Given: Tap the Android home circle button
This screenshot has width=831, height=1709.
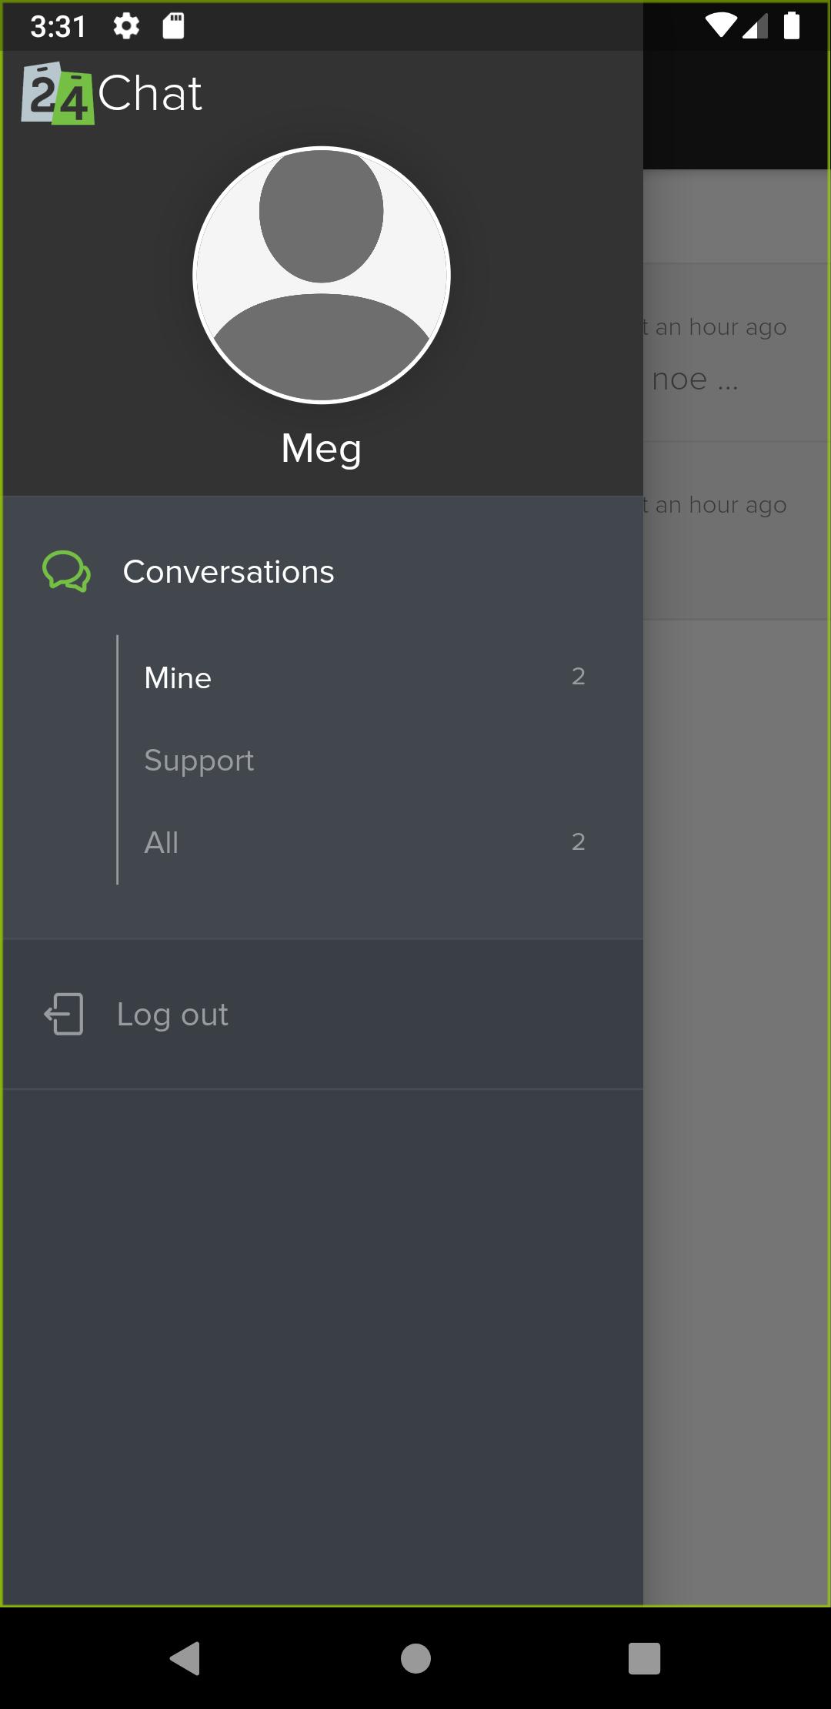Looking at the screenshot, I should tap(415, 1657).
